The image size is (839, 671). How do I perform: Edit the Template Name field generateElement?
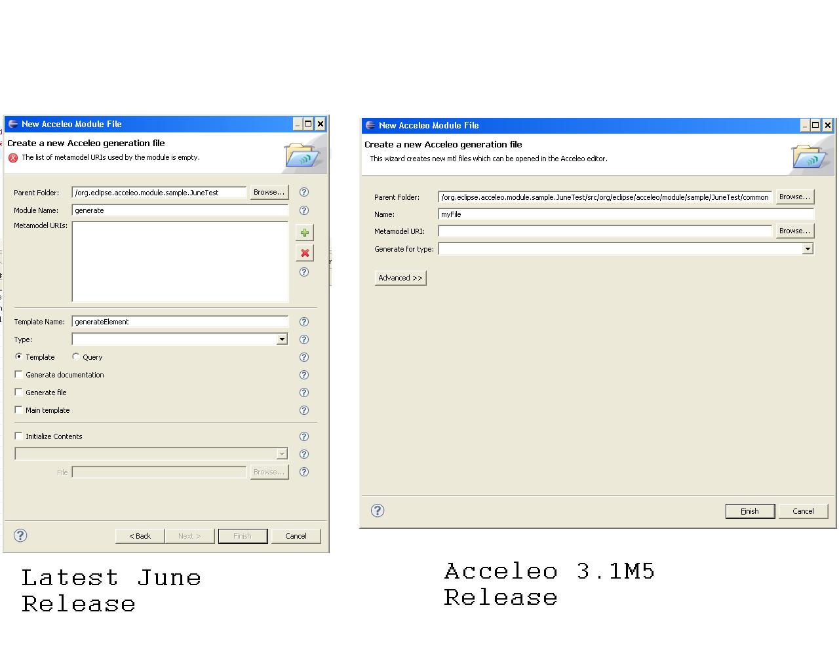point(180,322)
